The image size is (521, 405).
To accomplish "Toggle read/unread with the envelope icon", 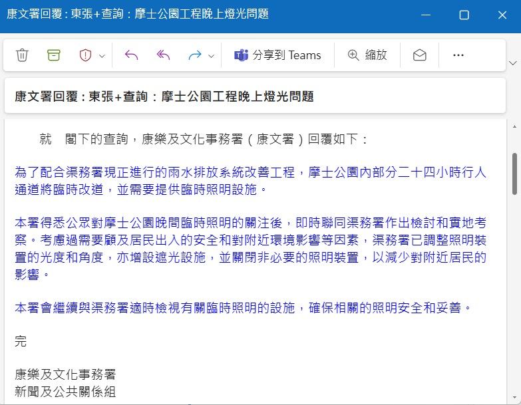I will click(419, 55).
